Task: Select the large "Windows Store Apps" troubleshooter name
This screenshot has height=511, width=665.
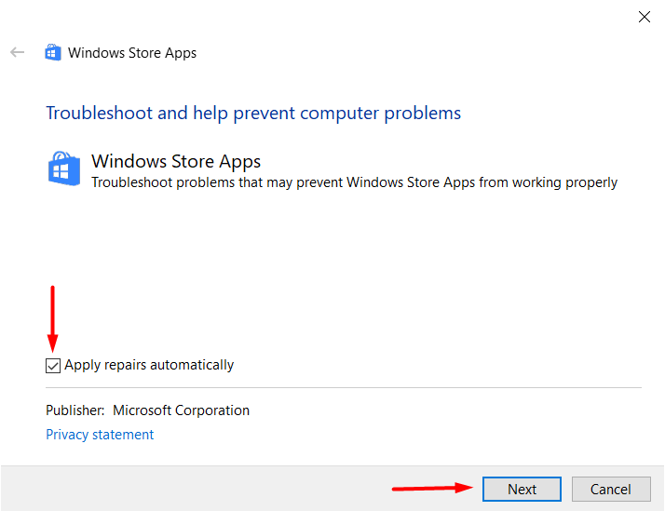Action: click(x=176, y=162)
